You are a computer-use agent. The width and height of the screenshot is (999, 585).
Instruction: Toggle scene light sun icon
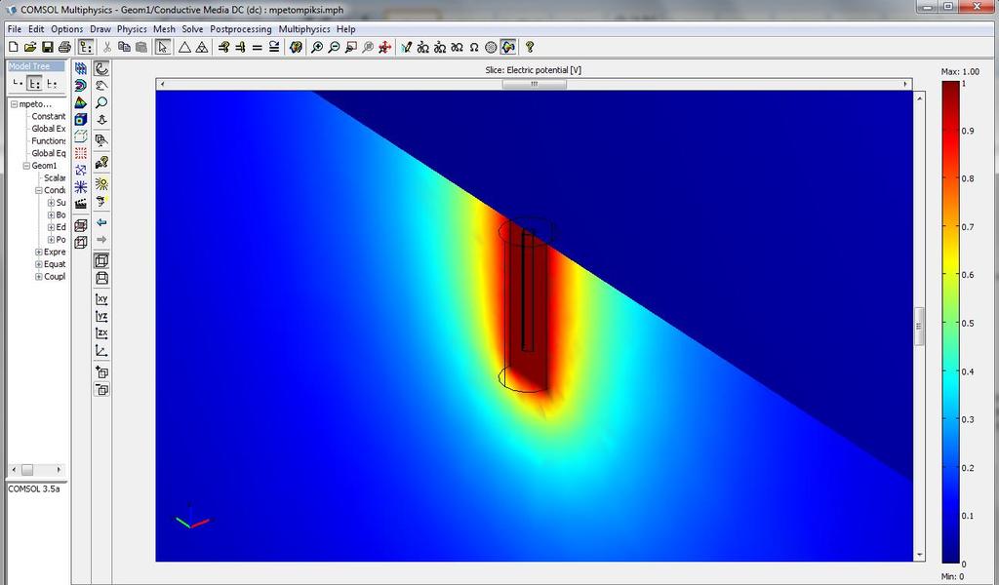pyautogui.click(x=101, y=184)
